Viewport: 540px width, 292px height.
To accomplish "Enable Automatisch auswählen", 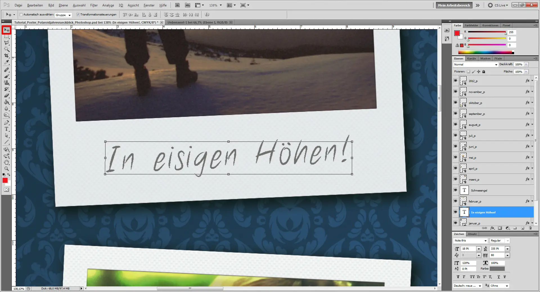I will 21,14.
